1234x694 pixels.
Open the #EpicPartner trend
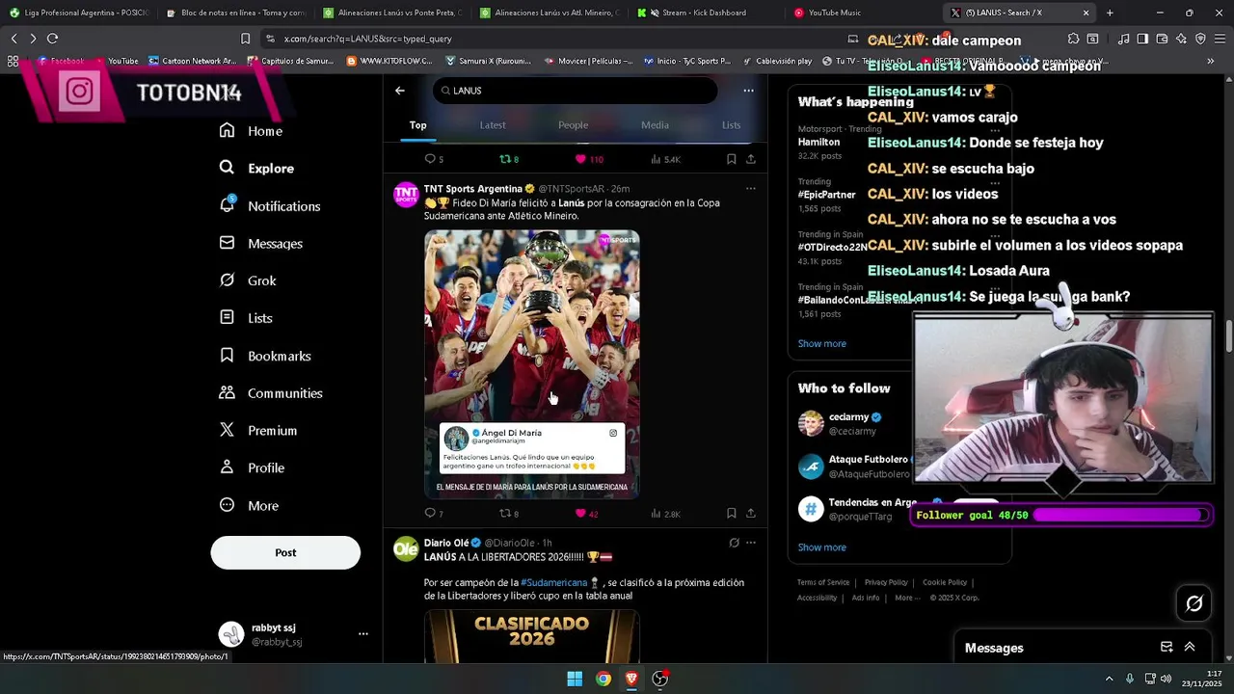click(x=827, y=195)
